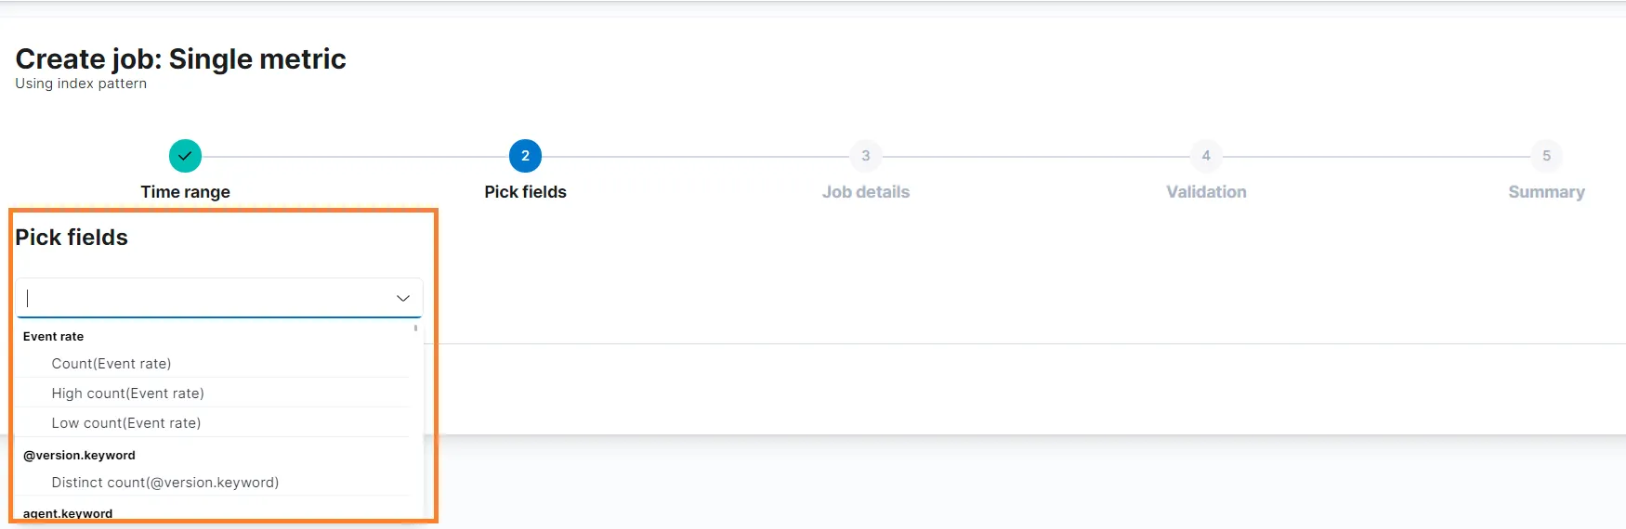This screenshot has width=1626, height=529.
Task: Select the step 3 circle icon
Action: click(866, 156)
